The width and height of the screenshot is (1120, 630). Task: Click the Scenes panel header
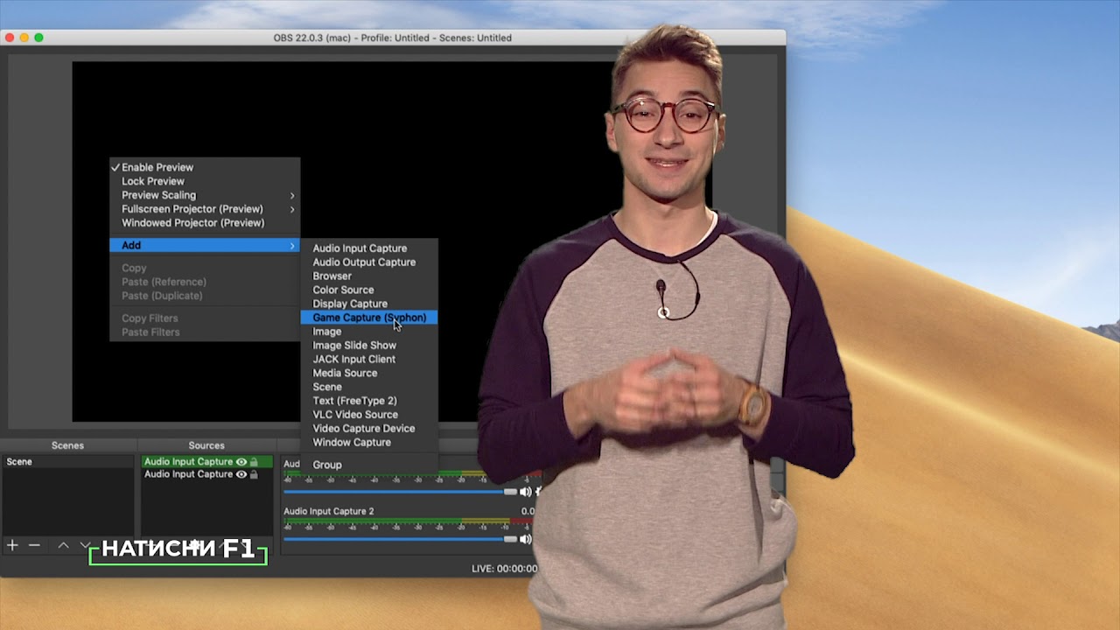click(x=67, y=446)
